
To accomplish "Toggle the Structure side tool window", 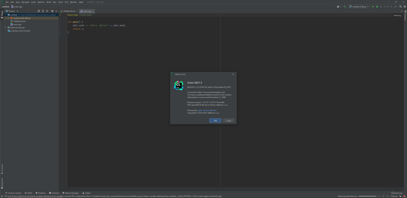I will click(2, 169).
